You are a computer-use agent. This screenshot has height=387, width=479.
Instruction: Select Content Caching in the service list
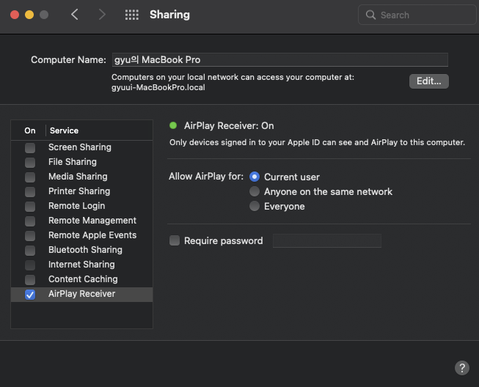click(x=82, y=279)
